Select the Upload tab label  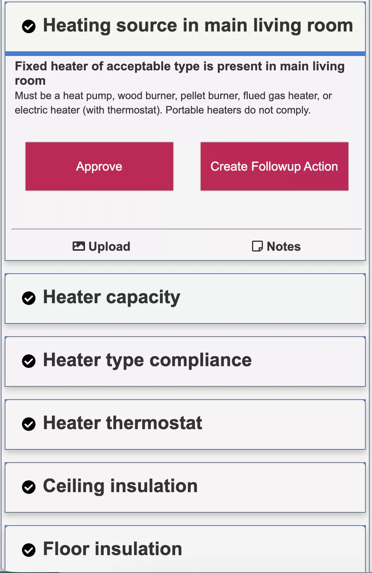click(x=110, y=246)
